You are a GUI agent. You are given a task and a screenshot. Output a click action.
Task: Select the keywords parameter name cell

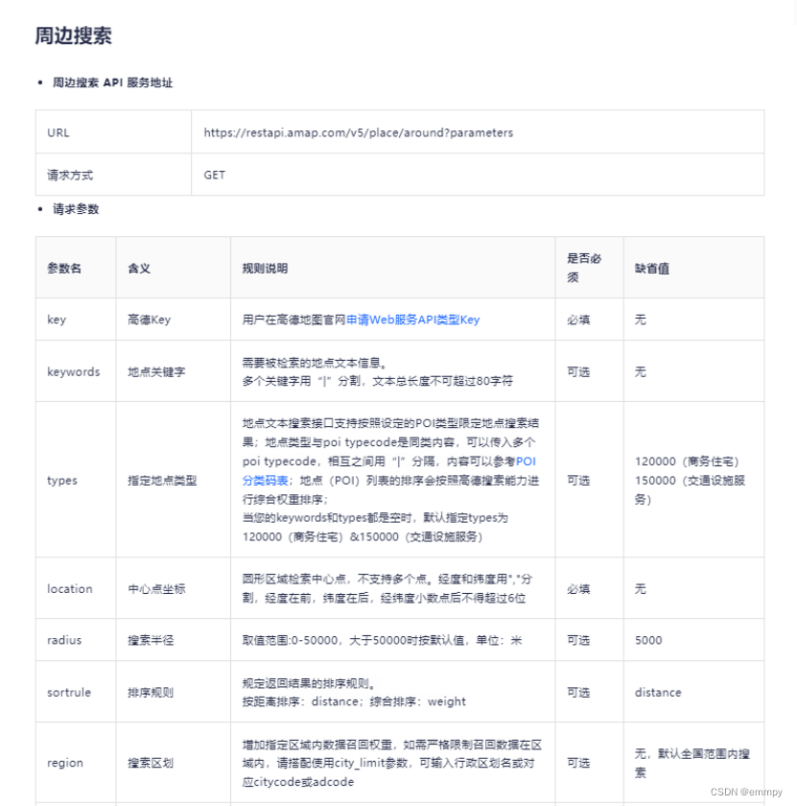(x=73, y=371)
